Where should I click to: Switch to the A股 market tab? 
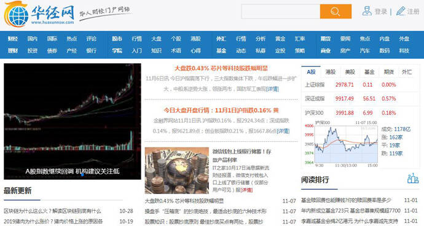(311, 72)
